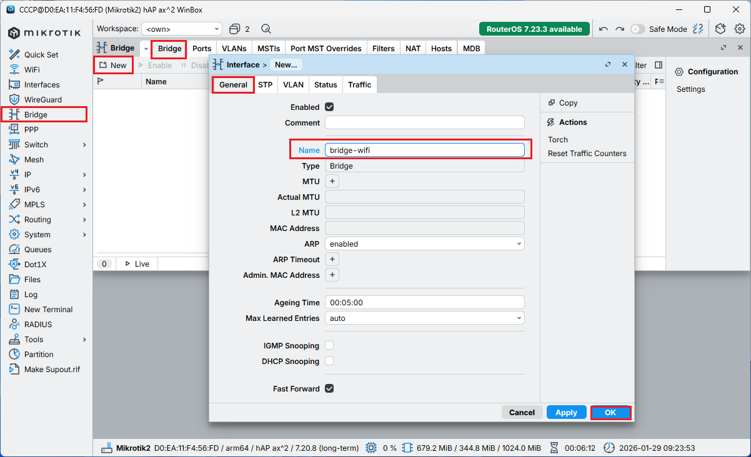Viewport: 751px width, 457px height.
Task: Toggle the column layout icon near Filter
Action: coord(658,65)
